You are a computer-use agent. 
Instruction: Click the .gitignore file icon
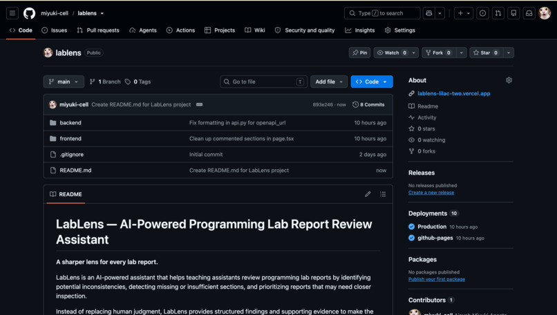click(x=53, y=155)
